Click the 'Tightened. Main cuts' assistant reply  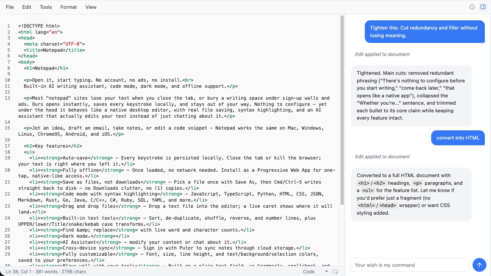[411, 96]
